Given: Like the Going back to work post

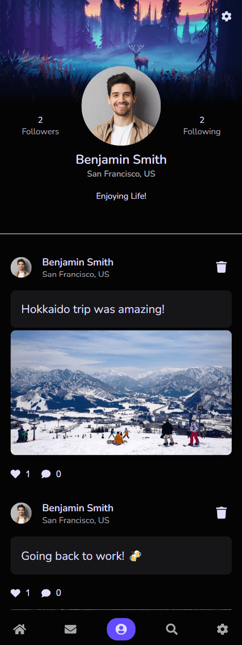Looking at the screenshot, I should point(15,593).
